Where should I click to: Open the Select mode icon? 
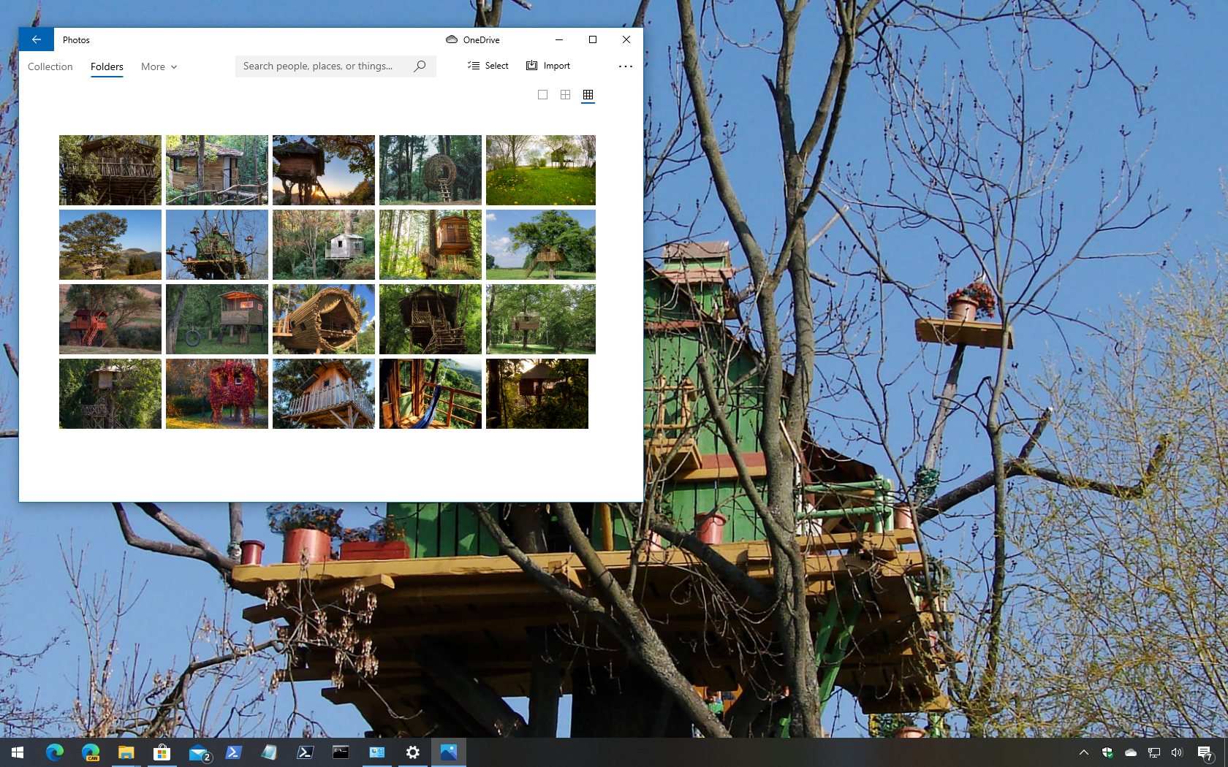(474, 66)
